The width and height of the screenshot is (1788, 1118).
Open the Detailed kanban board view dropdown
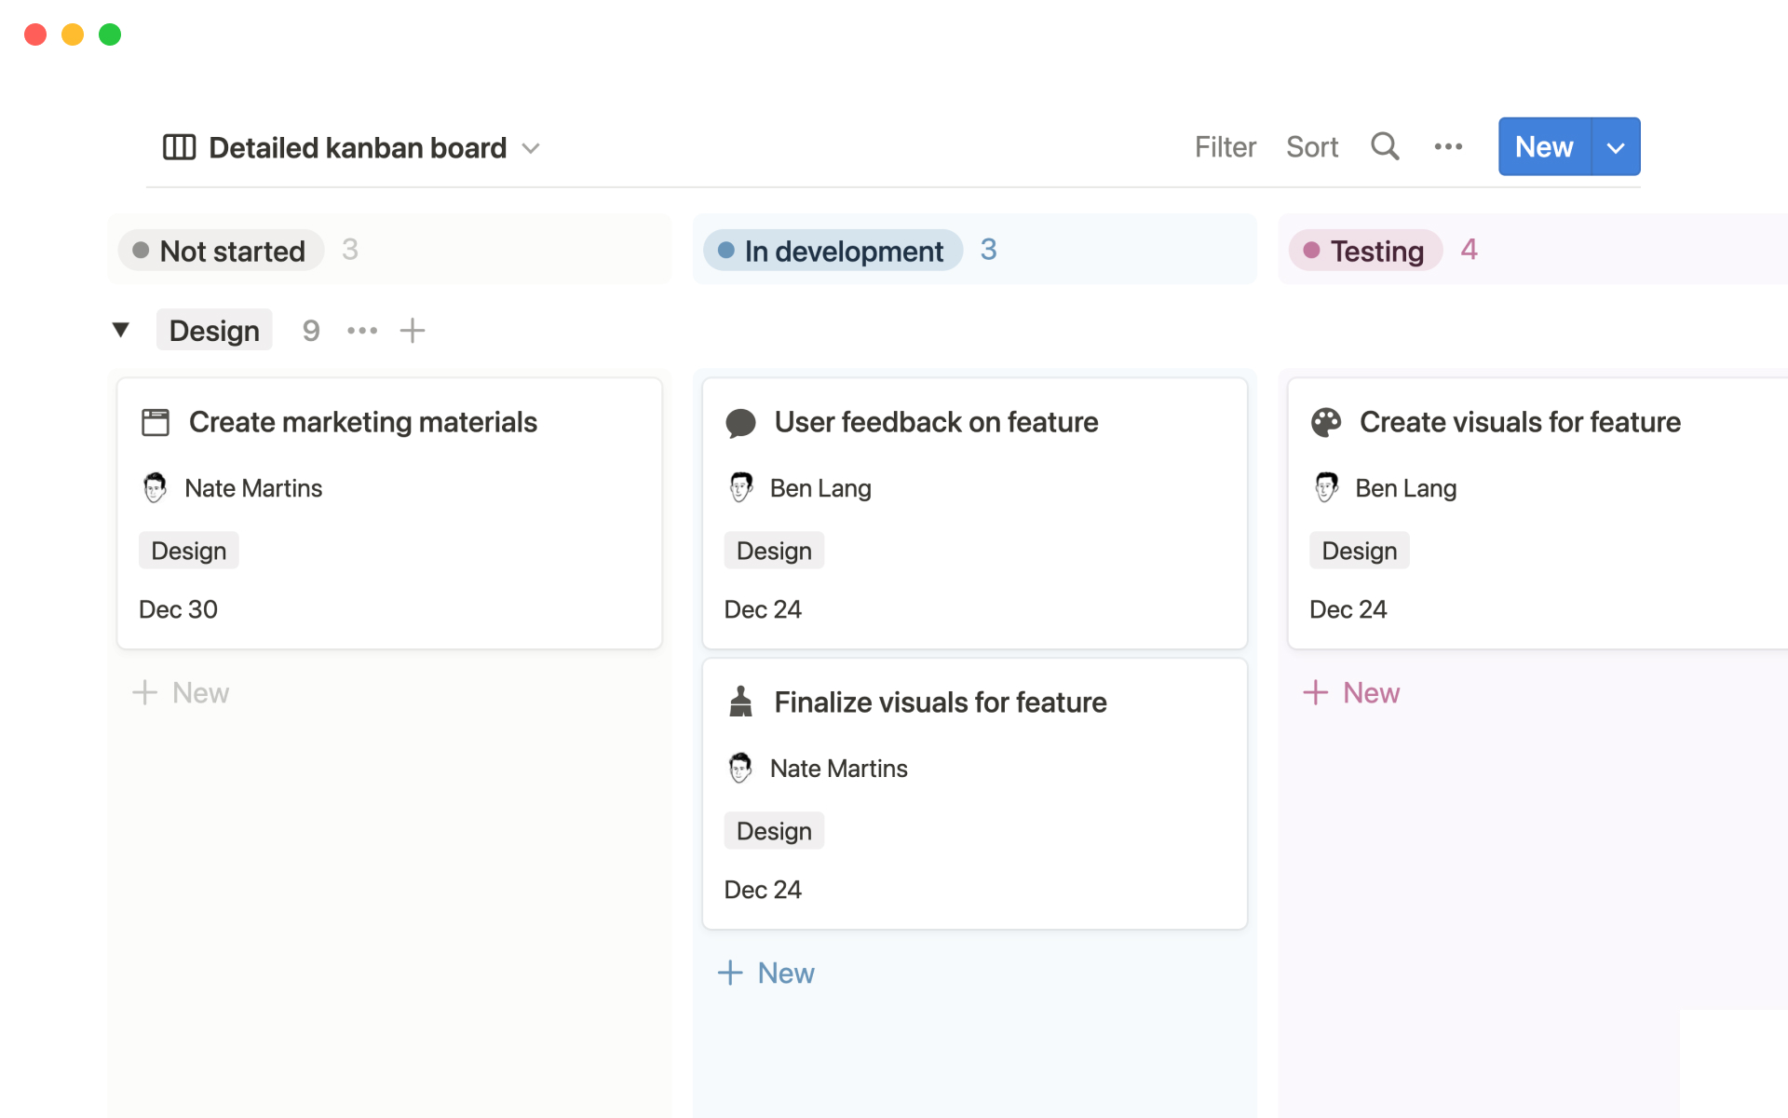point(531,148)
